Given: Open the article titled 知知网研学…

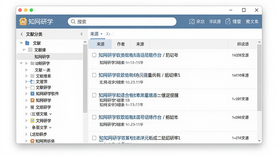Looking at the screenshot, I should pyautogui.click(x=140, y=138).
